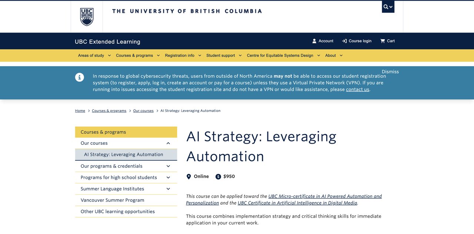Open Course login link
The width and height of the screenshot is (474, 234).
point(357,41)
